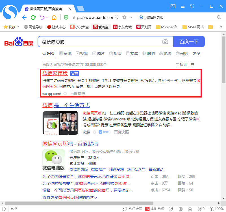Reload the page with the refresh icon

click(x=33, y=18)
